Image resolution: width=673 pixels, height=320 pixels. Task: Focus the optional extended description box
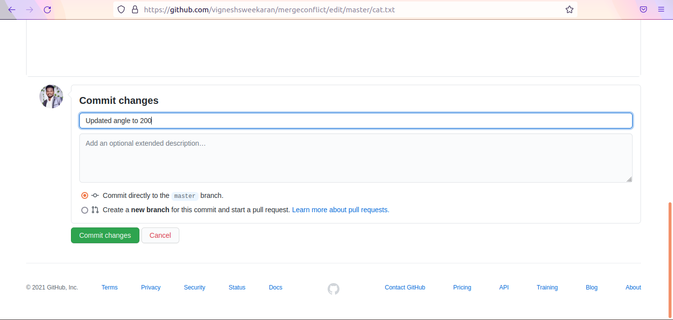pyautogui.click(x=356, y=158)
